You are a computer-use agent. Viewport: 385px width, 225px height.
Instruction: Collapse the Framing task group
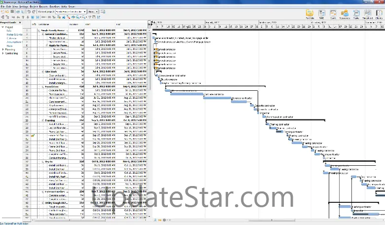click(43, 120)
